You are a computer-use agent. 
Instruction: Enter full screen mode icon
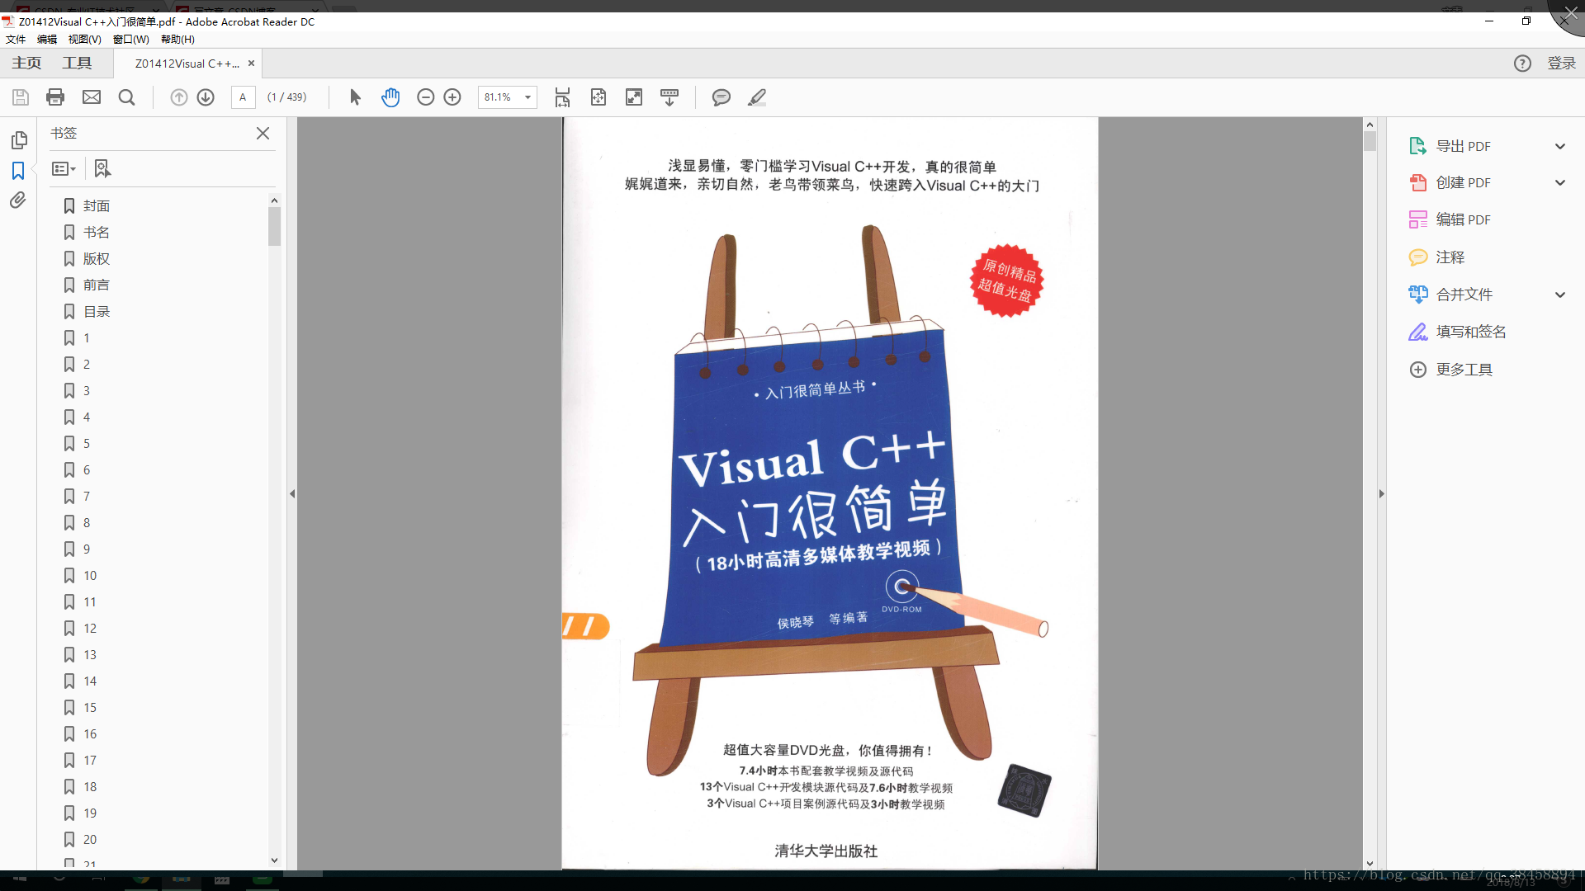click(x=634, y=97)
